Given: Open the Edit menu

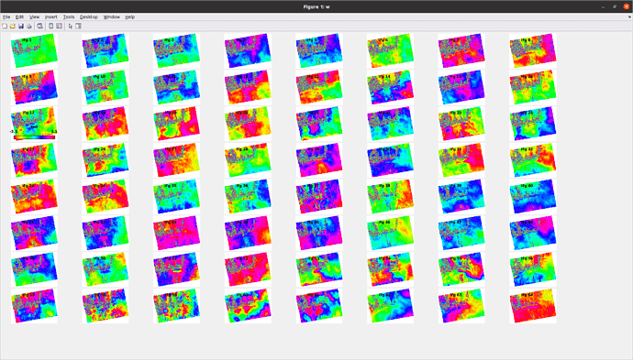Looking at the screenshot, I should (19, 16).
